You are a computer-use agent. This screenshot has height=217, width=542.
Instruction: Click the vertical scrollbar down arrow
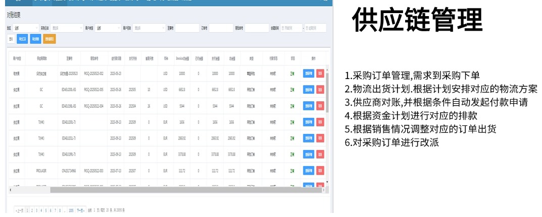(327, 182)
